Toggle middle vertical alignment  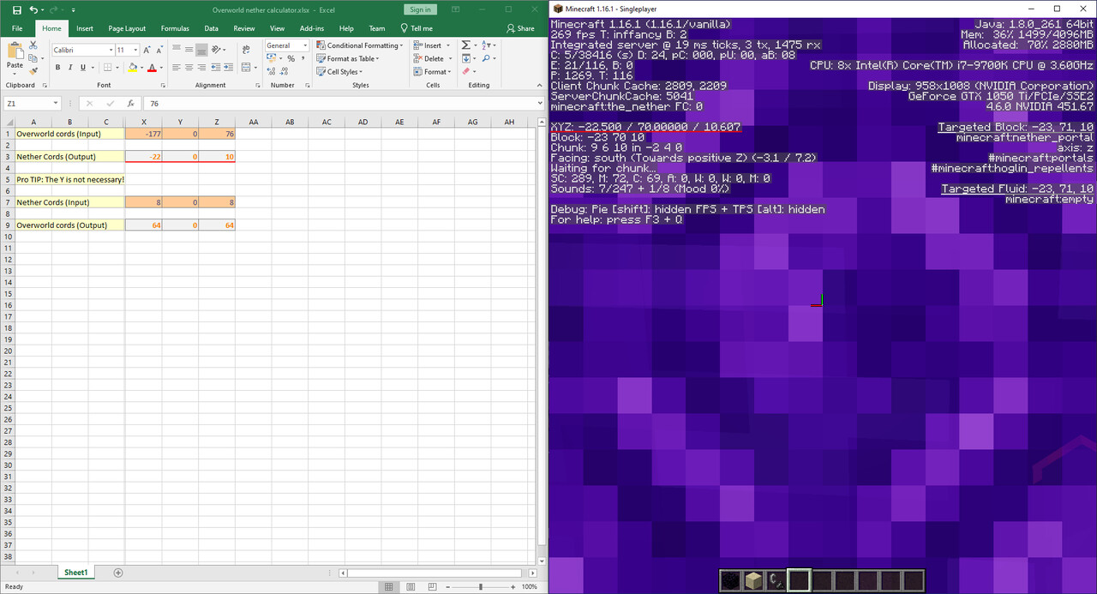[189, 50]
